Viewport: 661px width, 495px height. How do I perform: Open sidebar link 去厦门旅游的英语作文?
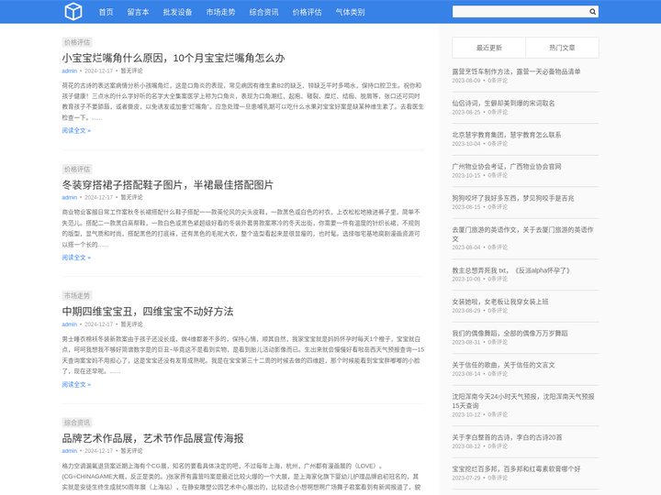[522, 234]
